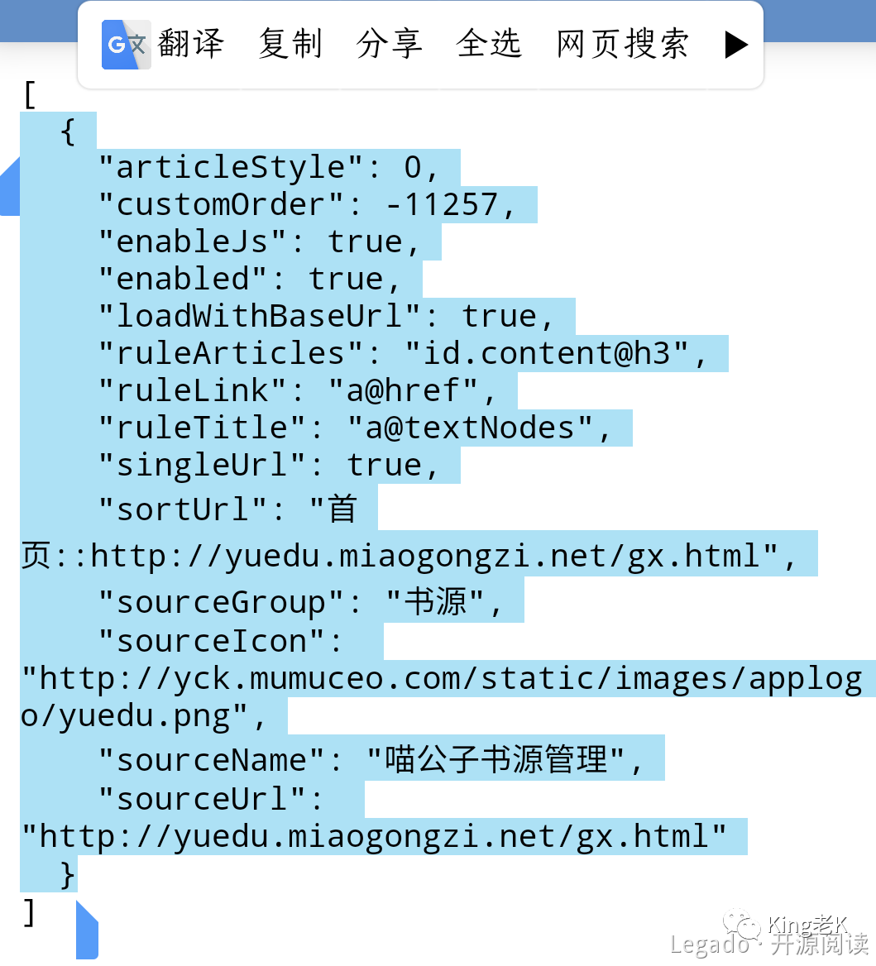Select 翻译 in the text selection menu
Screen dimensions: 876x966
[x=190, y=44]
